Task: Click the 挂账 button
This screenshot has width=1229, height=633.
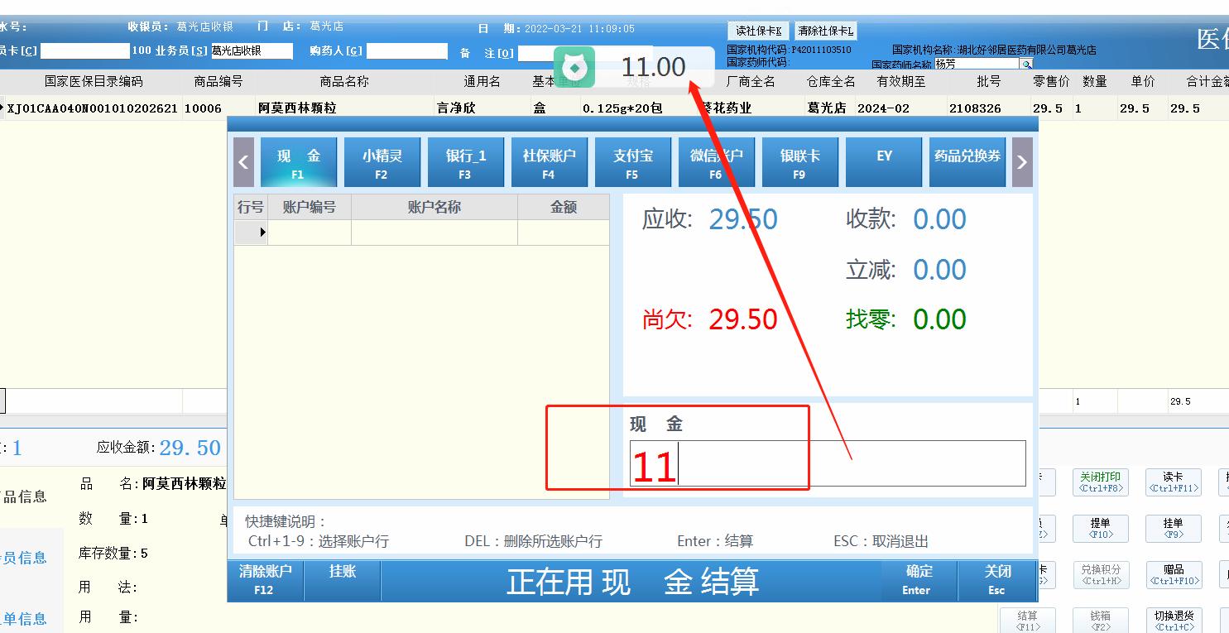Action: coord(342,580)
